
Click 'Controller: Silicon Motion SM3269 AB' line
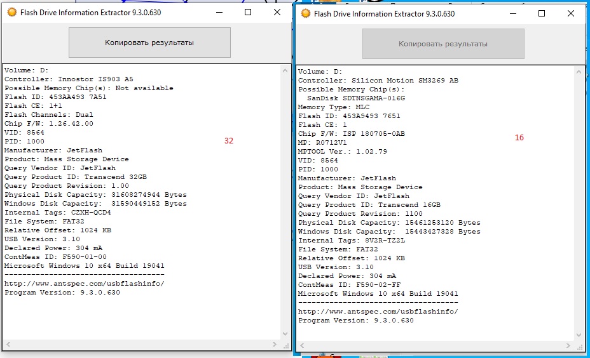pyautogui.click(x=378, y=81)
